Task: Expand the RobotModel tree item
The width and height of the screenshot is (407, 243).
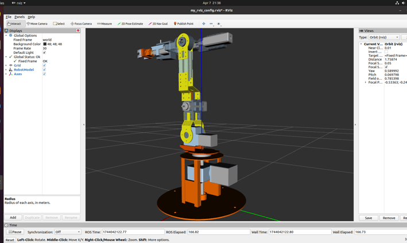Action: tap(6, 70)
